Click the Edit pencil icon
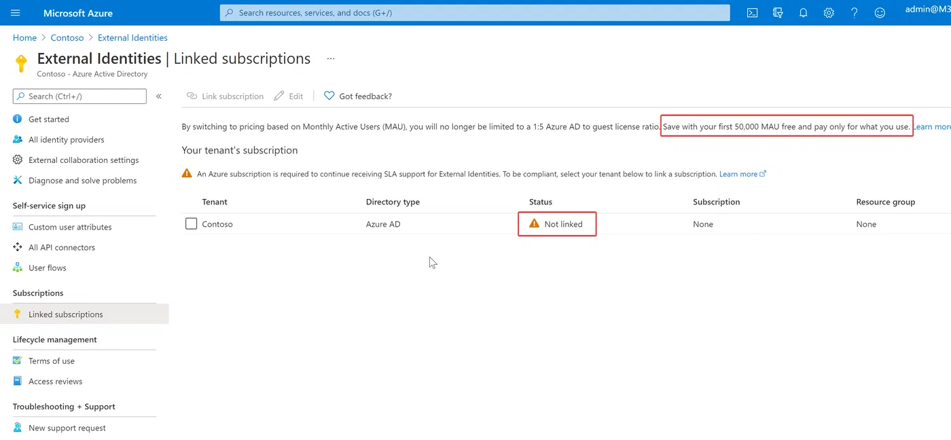The image size is (951, 440). (279, 96)
